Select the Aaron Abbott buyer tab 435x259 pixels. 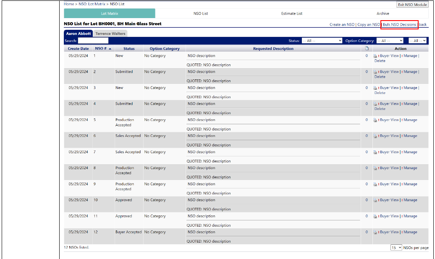click(78, 34)
